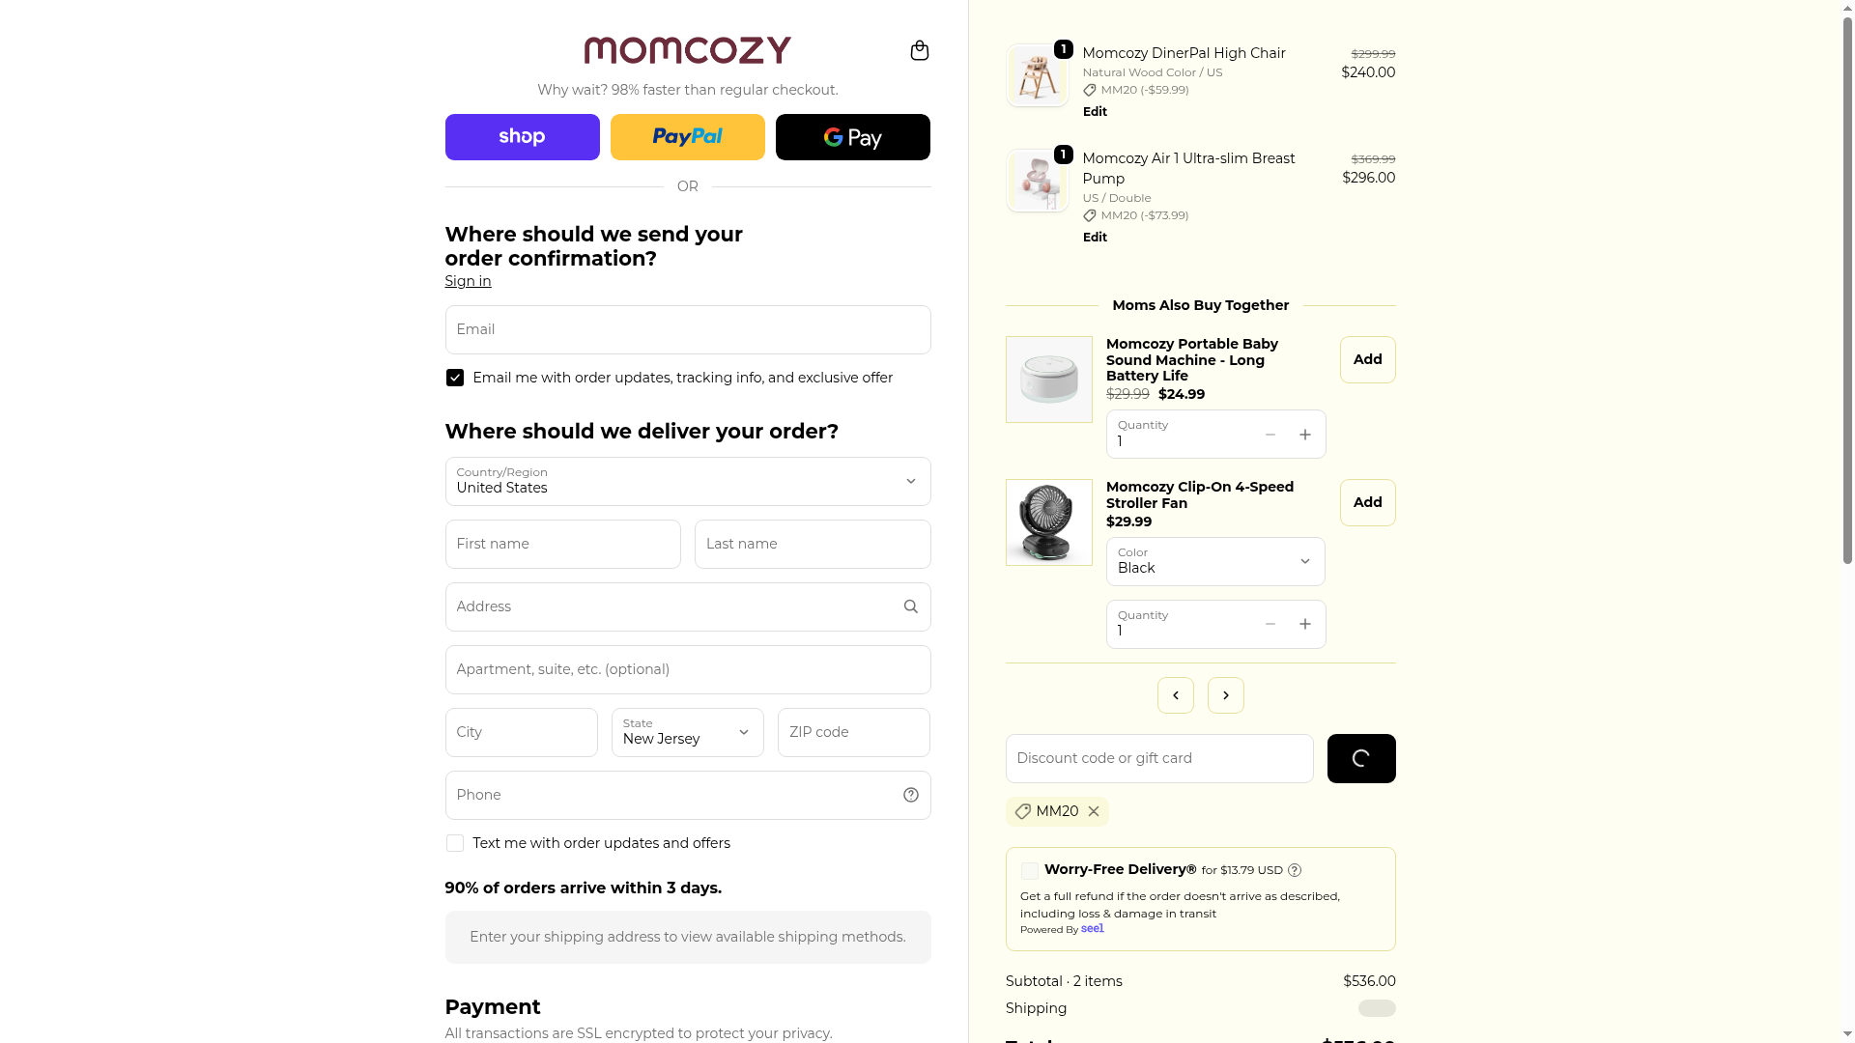Tick the Worry-Free Delivery checkbox
This screenshot has width=1855, height=1043.
click(x=1030, y=871)
